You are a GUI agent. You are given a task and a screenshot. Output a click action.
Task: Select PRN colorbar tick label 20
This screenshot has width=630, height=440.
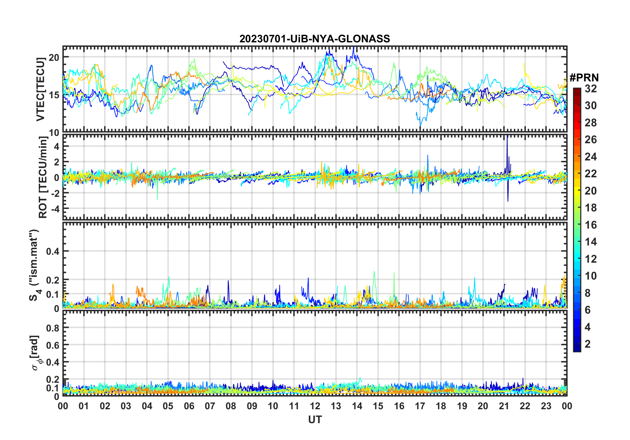coord(591,191)
